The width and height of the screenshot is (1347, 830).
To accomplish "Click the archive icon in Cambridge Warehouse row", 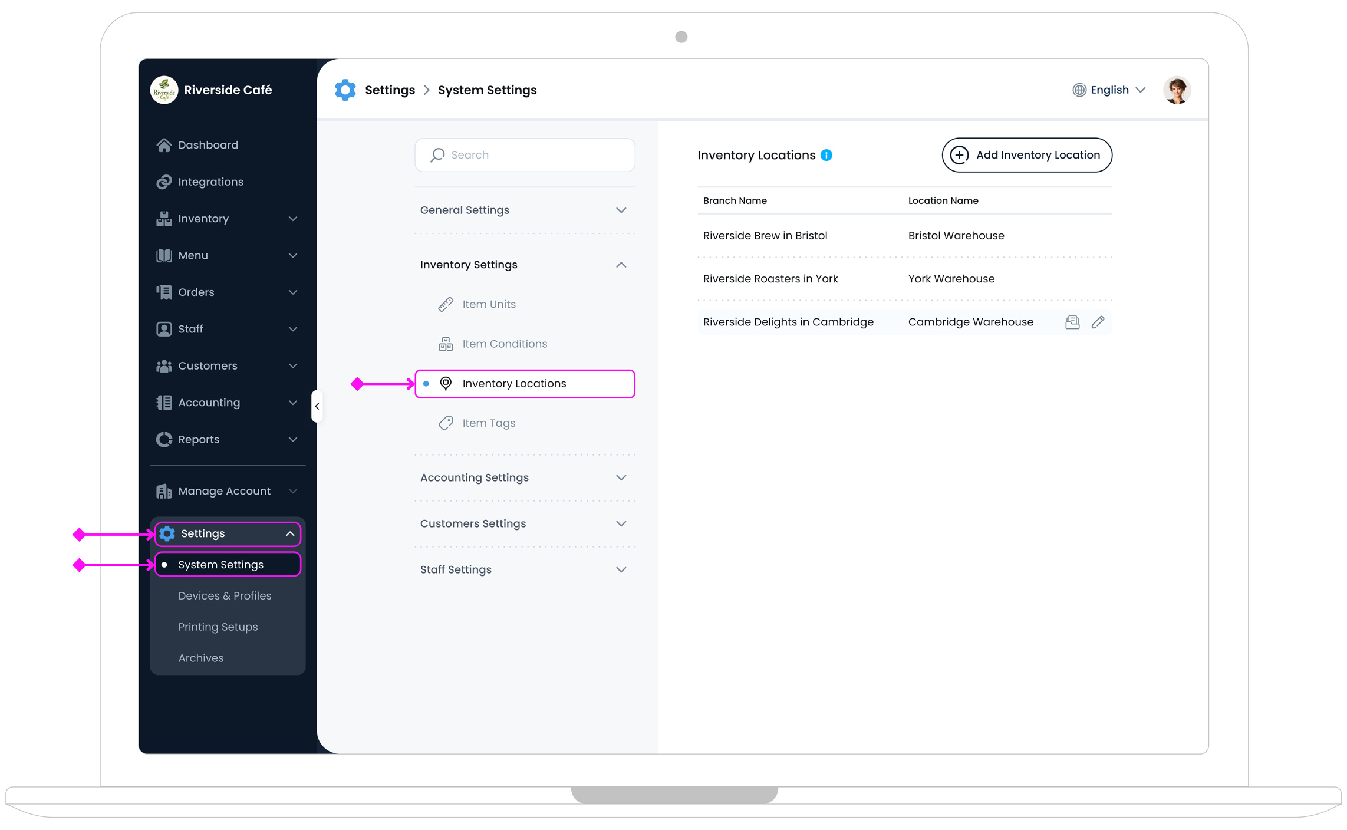I will [x=1072, y=322].
